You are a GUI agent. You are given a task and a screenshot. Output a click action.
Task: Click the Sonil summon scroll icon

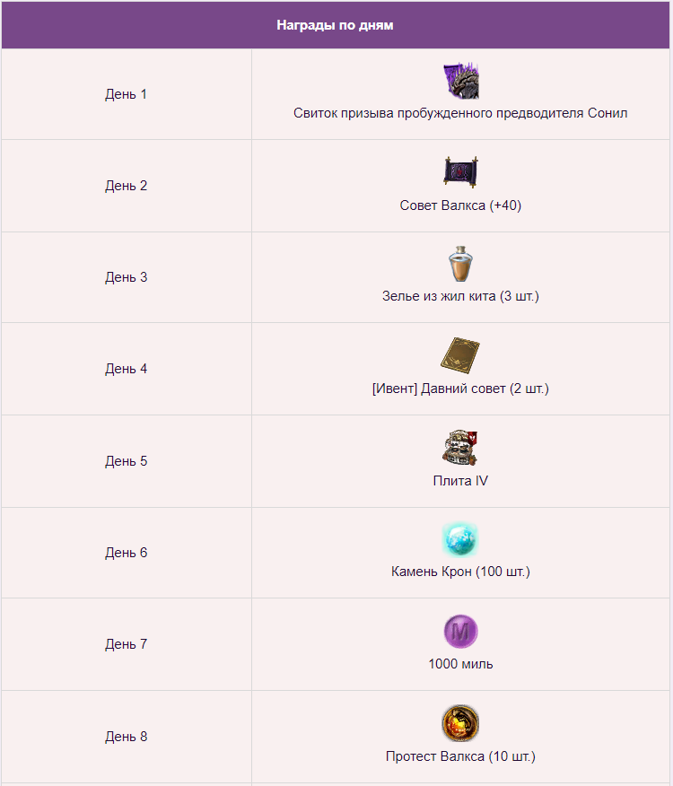[461, 81]
